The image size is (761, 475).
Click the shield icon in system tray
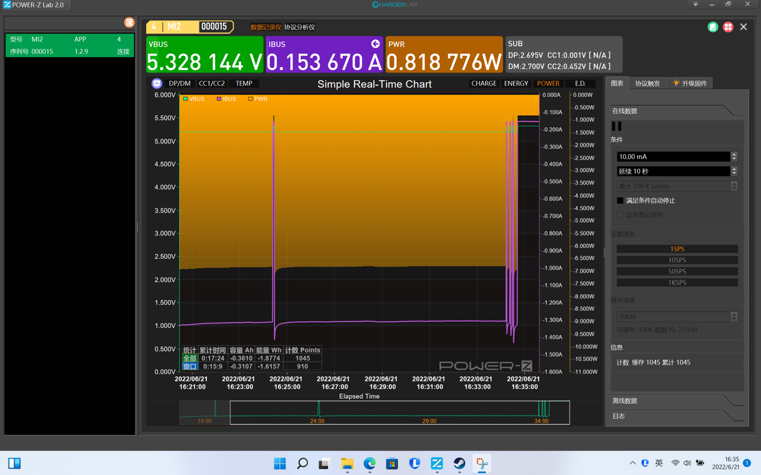[645, 463]
